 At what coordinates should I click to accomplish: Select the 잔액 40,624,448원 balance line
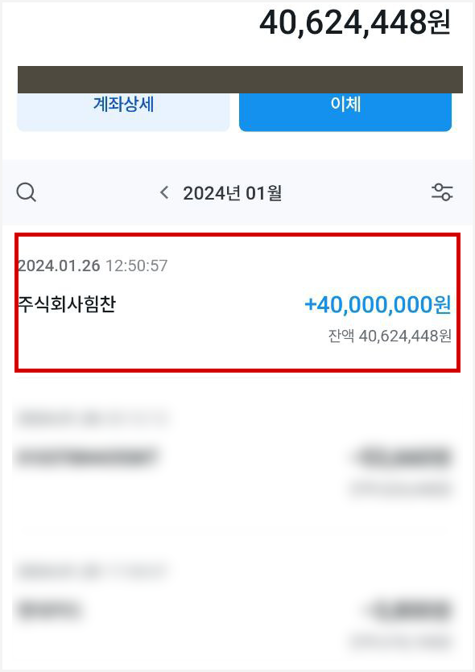[390, 336]
